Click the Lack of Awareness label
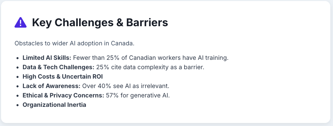The image size is (333, 126). coord(52,86)
